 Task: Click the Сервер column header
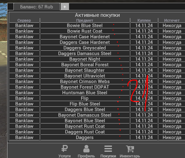[24, 21]
